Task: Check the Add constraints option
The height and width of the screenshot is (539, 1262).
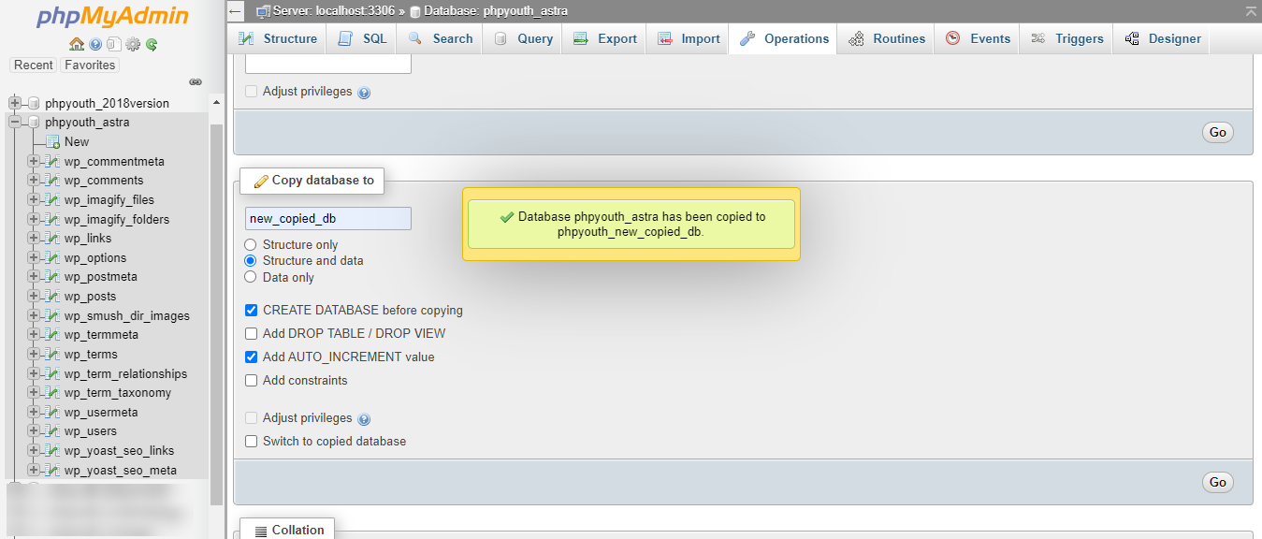Action: [251, 380]
